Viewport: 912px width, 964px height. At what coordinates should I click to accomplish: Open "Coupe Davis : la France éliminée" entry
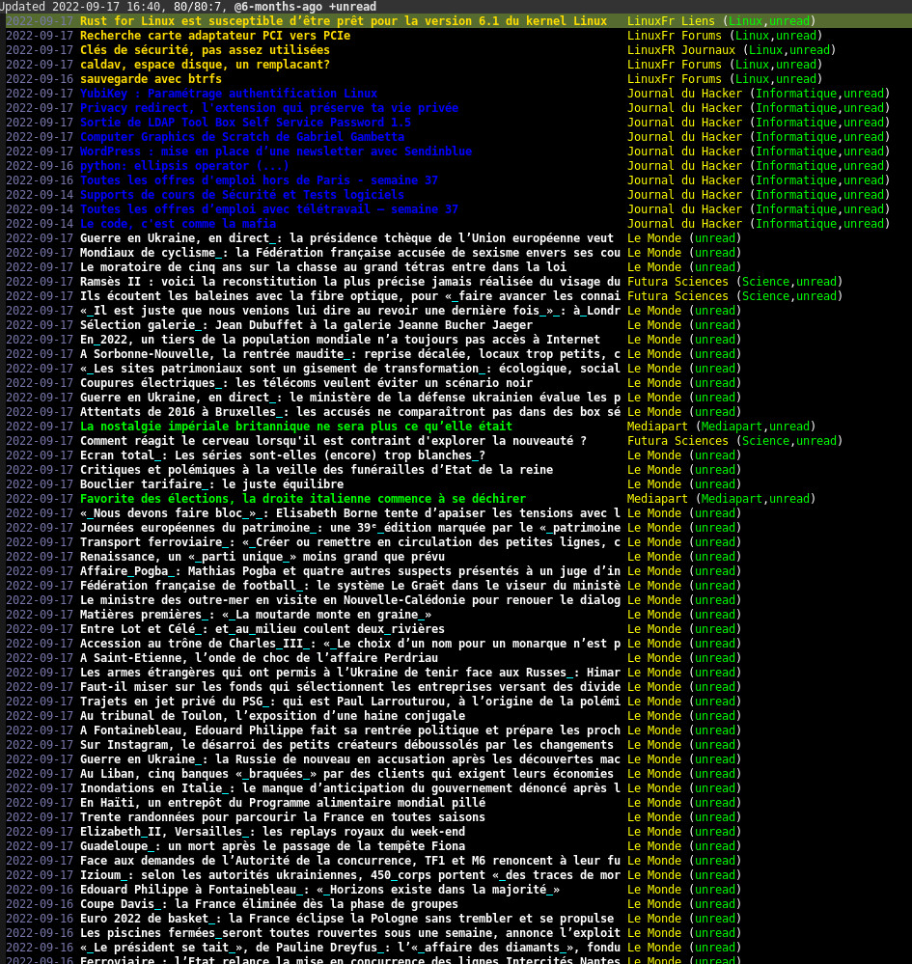(269, 904)
